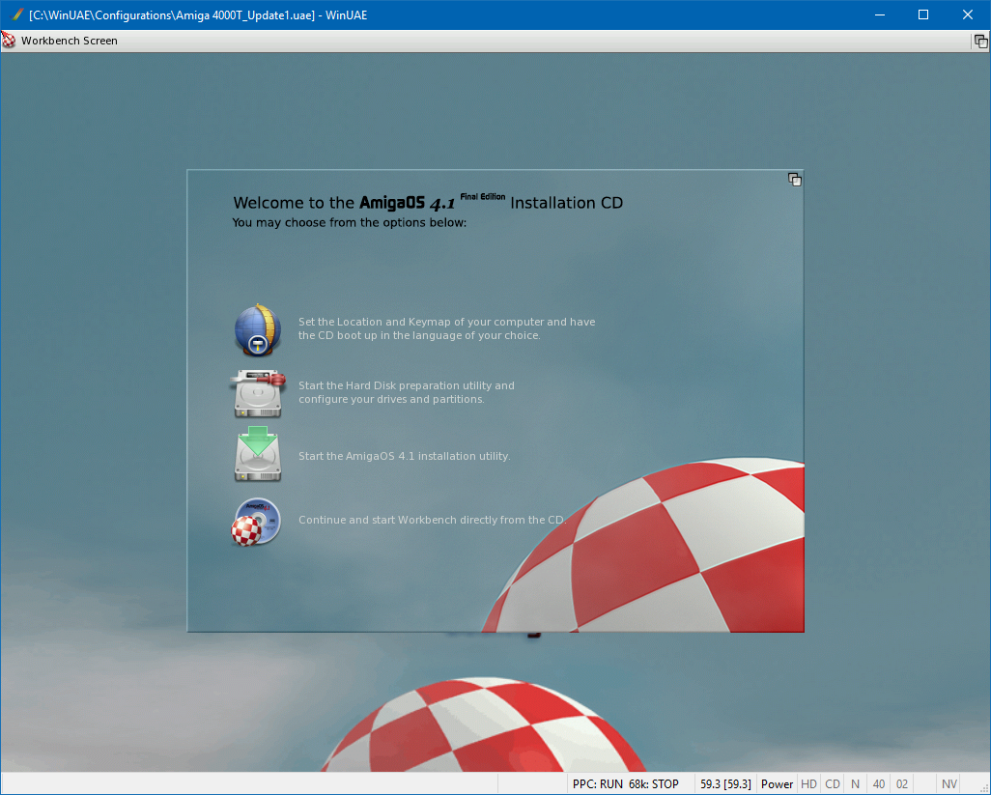Click the Location and Keymap globe icon
Screen dimensions: 991x795
(257, 330)
